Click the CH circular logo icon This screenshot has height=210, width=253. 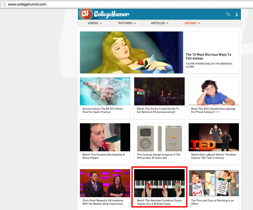86,14
